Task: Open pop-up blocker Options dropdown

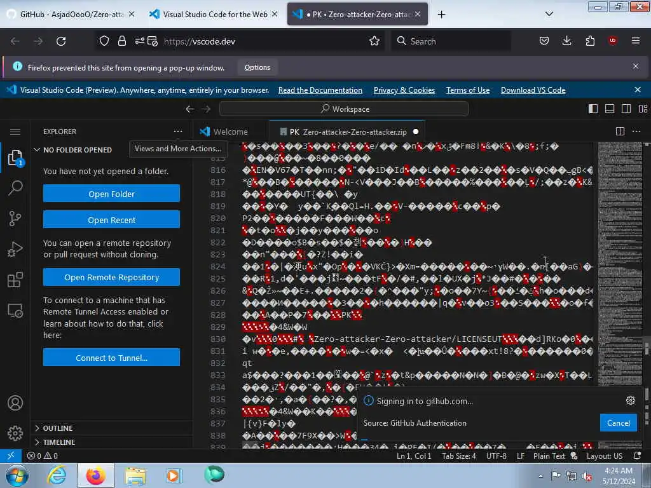Action: pyautogui.click(x=257, y=67)
